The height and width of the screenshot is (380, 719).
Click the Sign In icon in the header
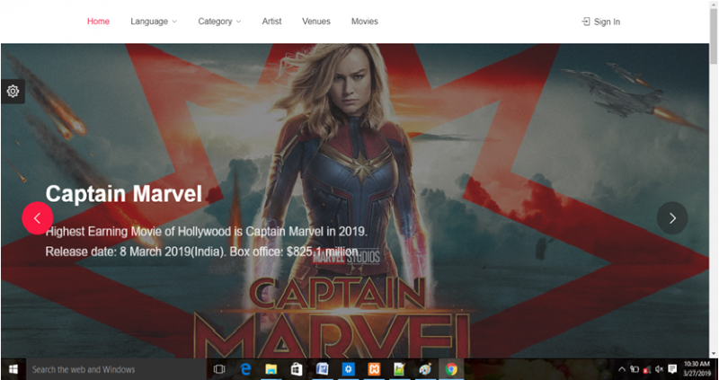pos(586,22)
